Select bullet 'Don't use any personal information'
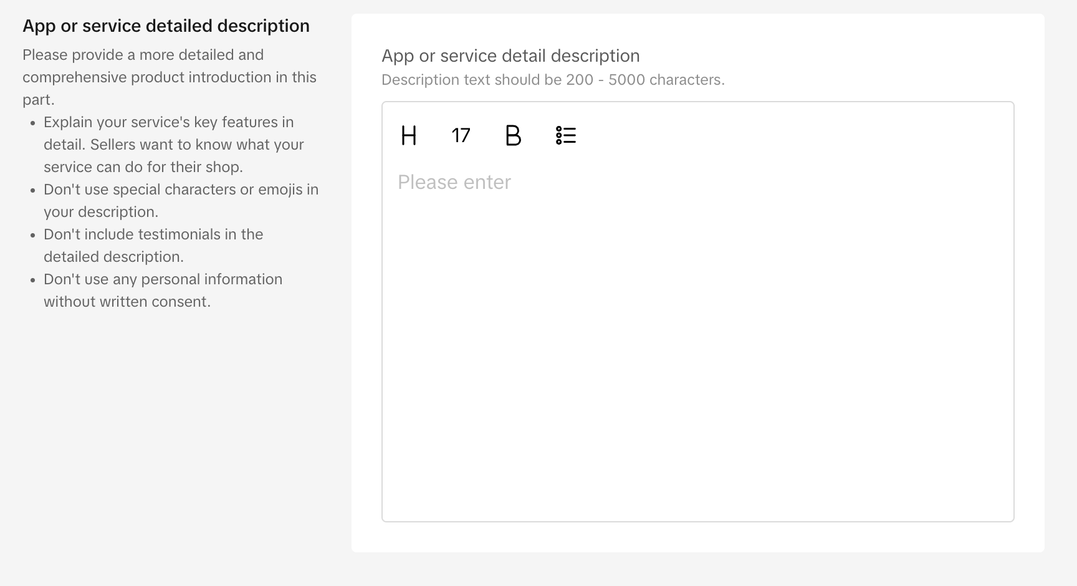Image resolution: width=1077 pixels, height=586 pixels. (x=163, y=291)
